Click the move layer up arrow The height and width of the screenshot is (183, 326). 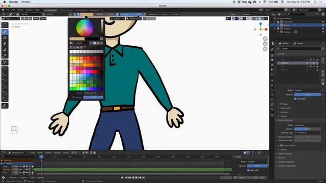[x=323, y=72]
